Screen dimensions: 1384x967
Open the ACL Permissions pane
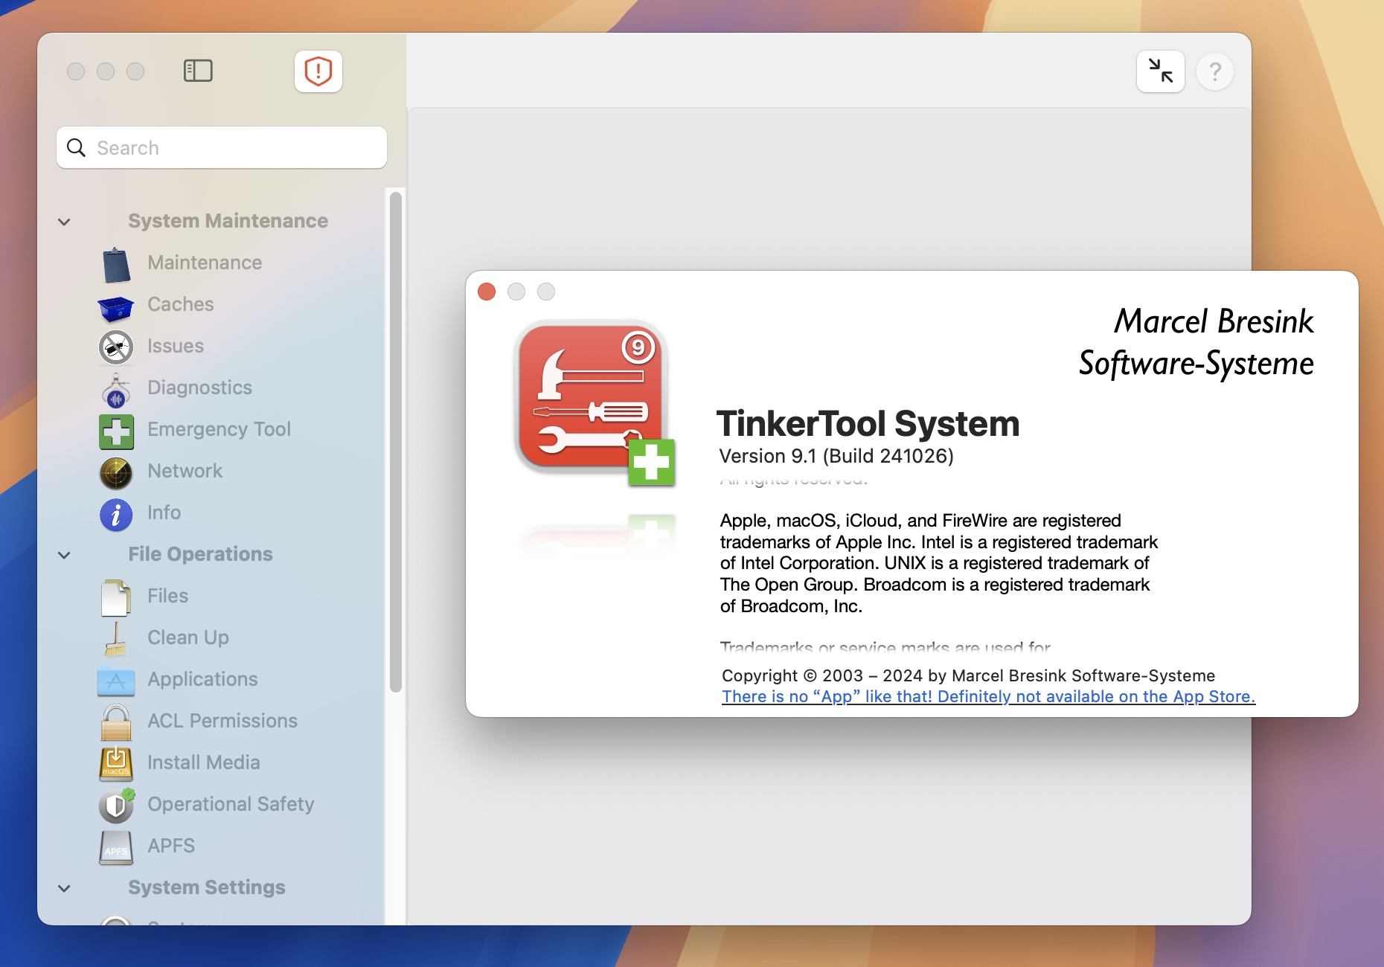(222, 721)
